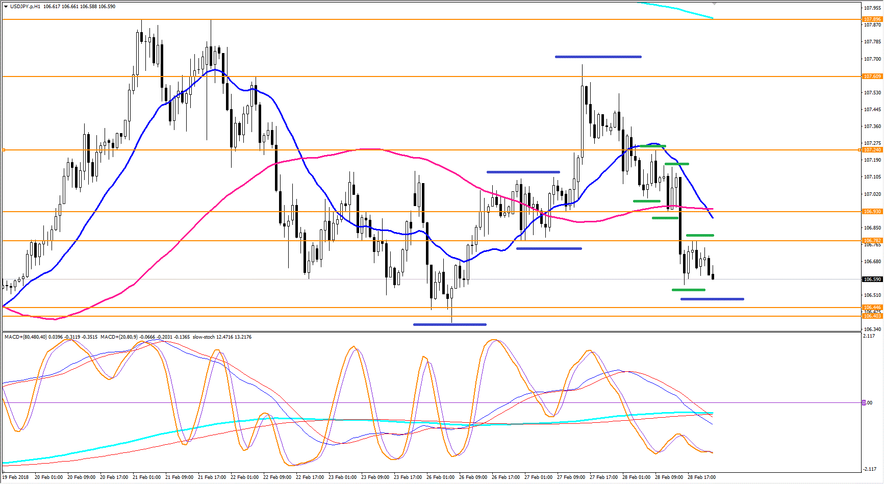Viewport: 884px width, 484px height.
Task: Click the 107.955 price scale label
Action: (872, 8)
